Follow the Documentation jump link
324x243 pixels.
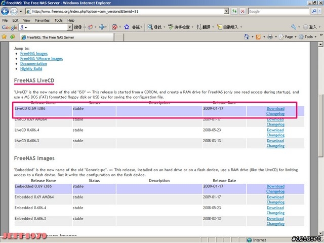pyautogui.click(x=33, y=64)
